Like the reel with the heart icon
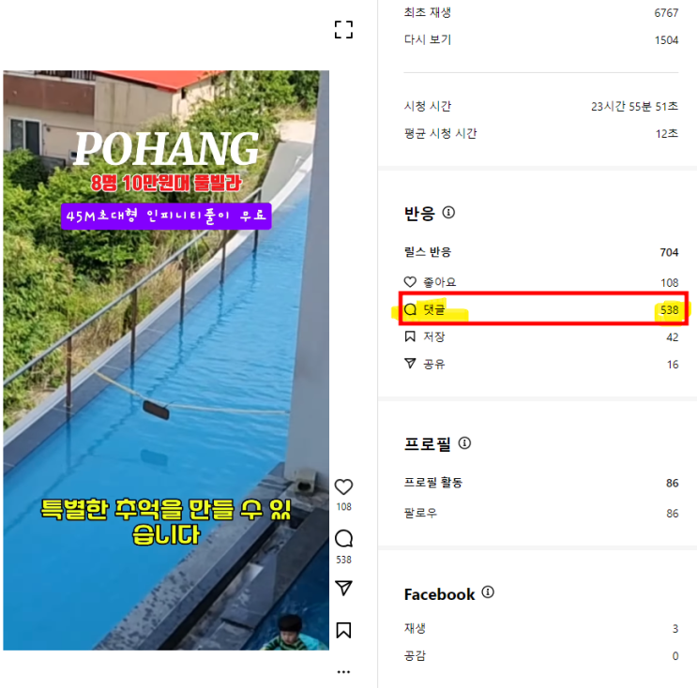Screen dimensions: 697x688 coord(343,487)
